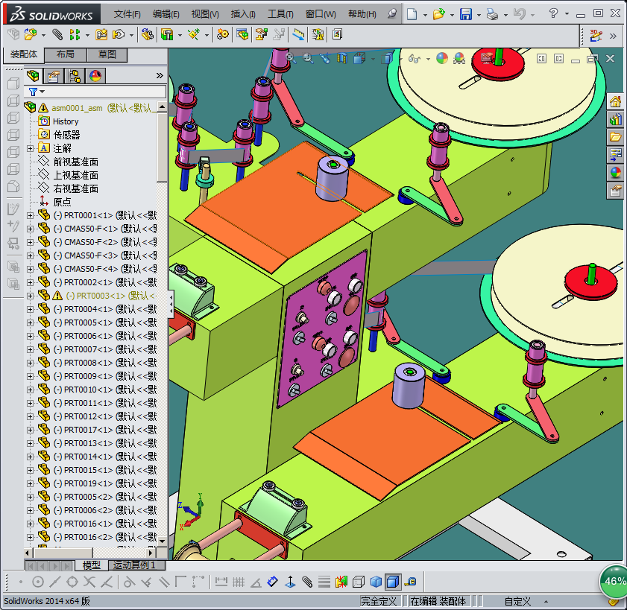The height and width of the screenshot is (610, 627).
Task: Save the assembly with the floppy disk icon
Action: pos(465,14)
